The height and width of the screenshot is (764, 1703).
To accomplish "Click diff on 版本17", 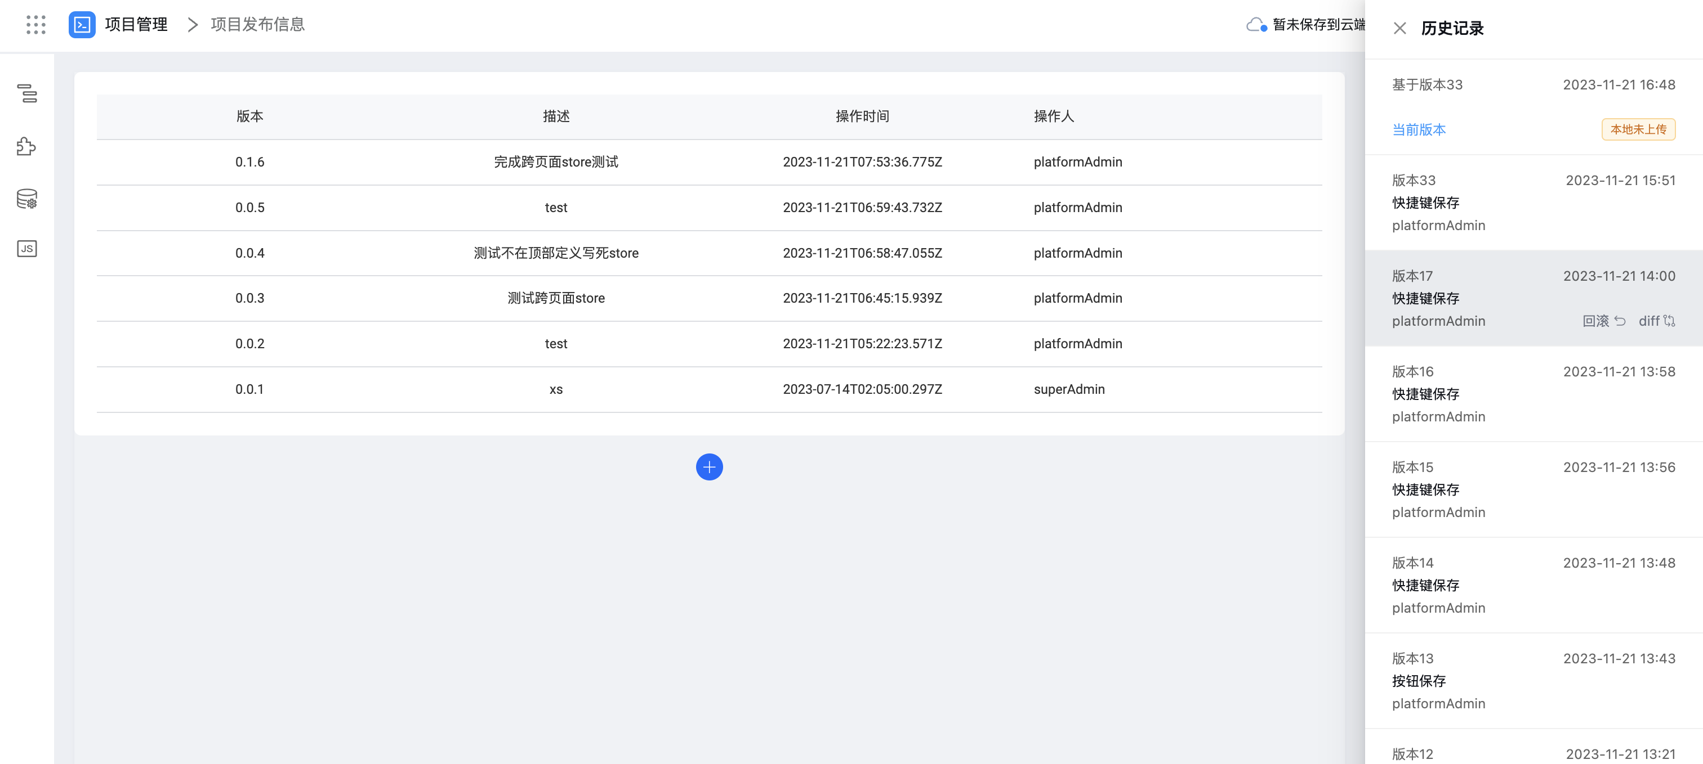I will [x=1657, y=321].
